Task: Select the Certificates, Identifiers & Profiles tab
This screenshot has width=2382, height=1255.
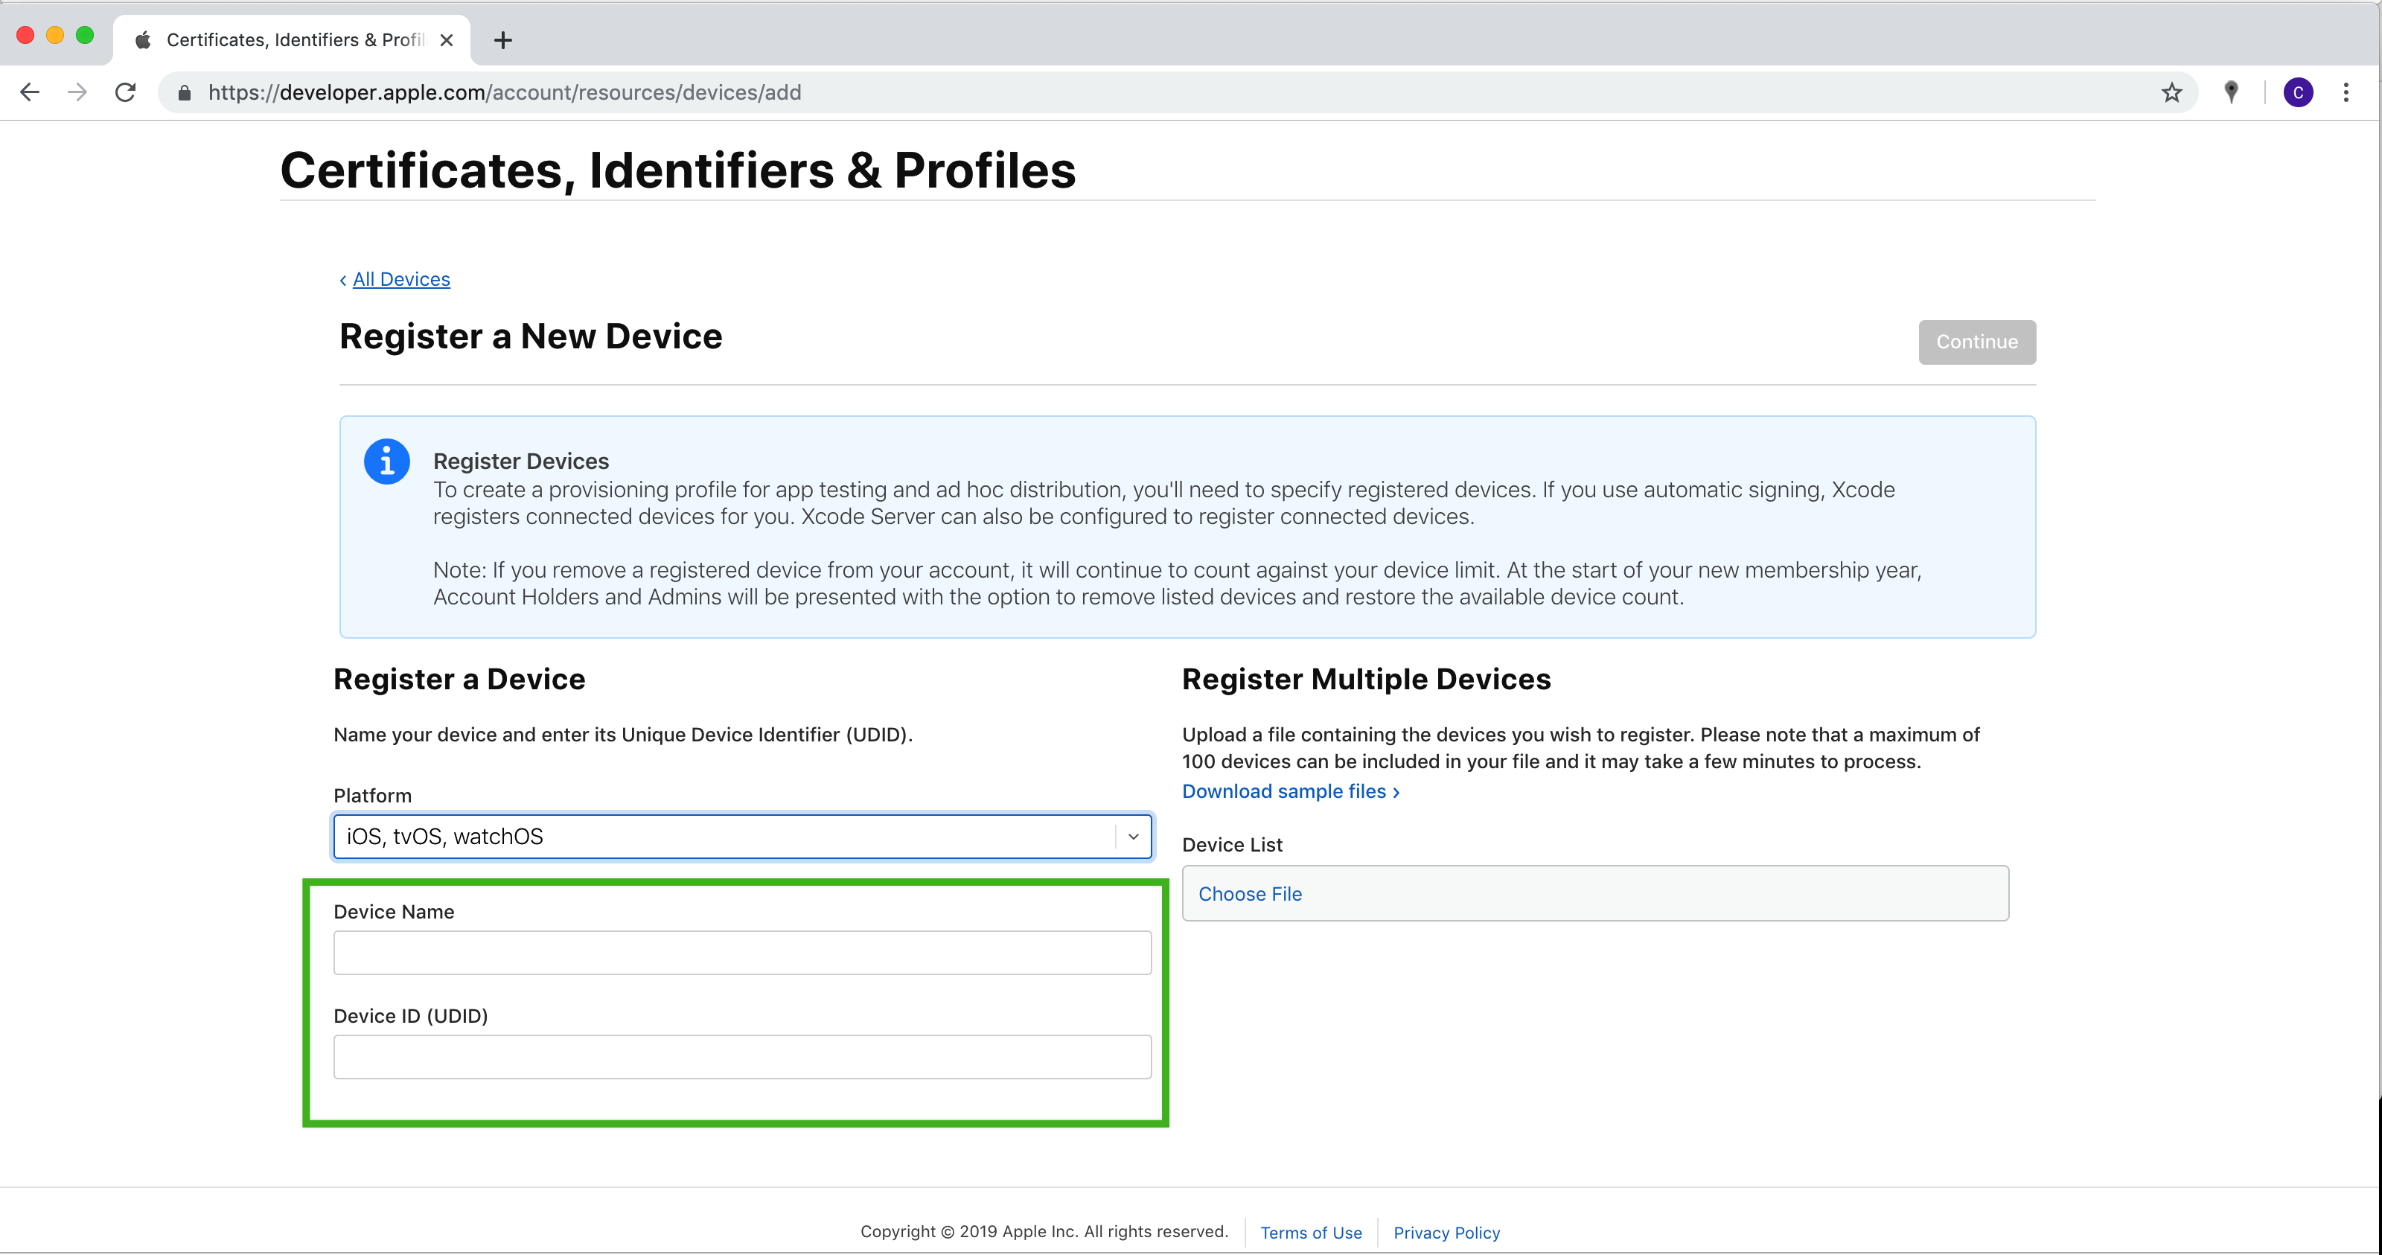Action: (294, 39)
